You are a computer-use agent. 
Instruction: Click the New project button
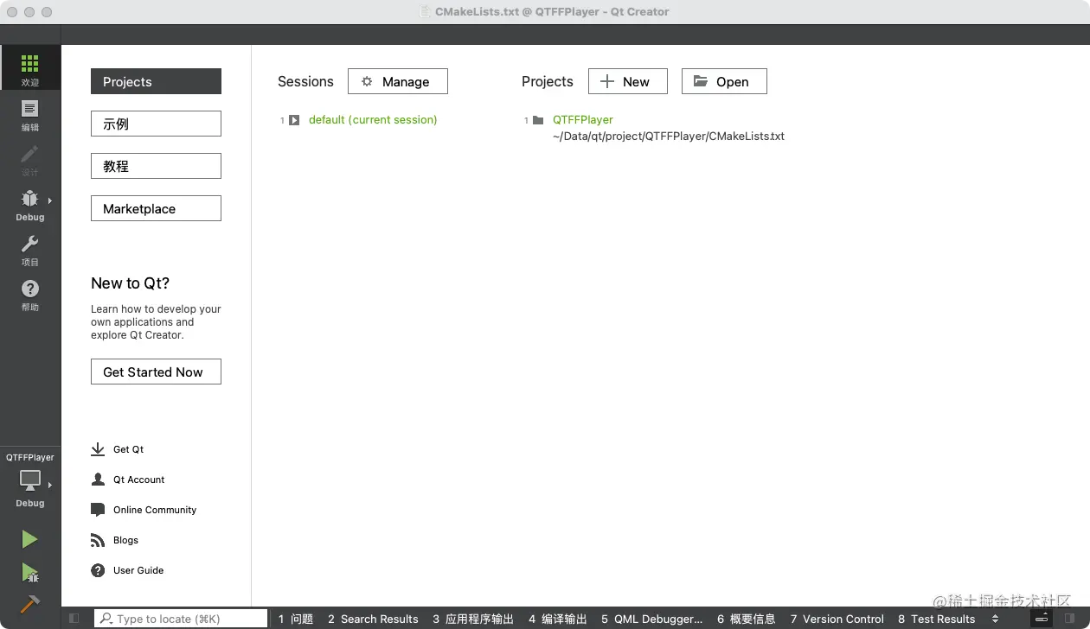(628, 81)
